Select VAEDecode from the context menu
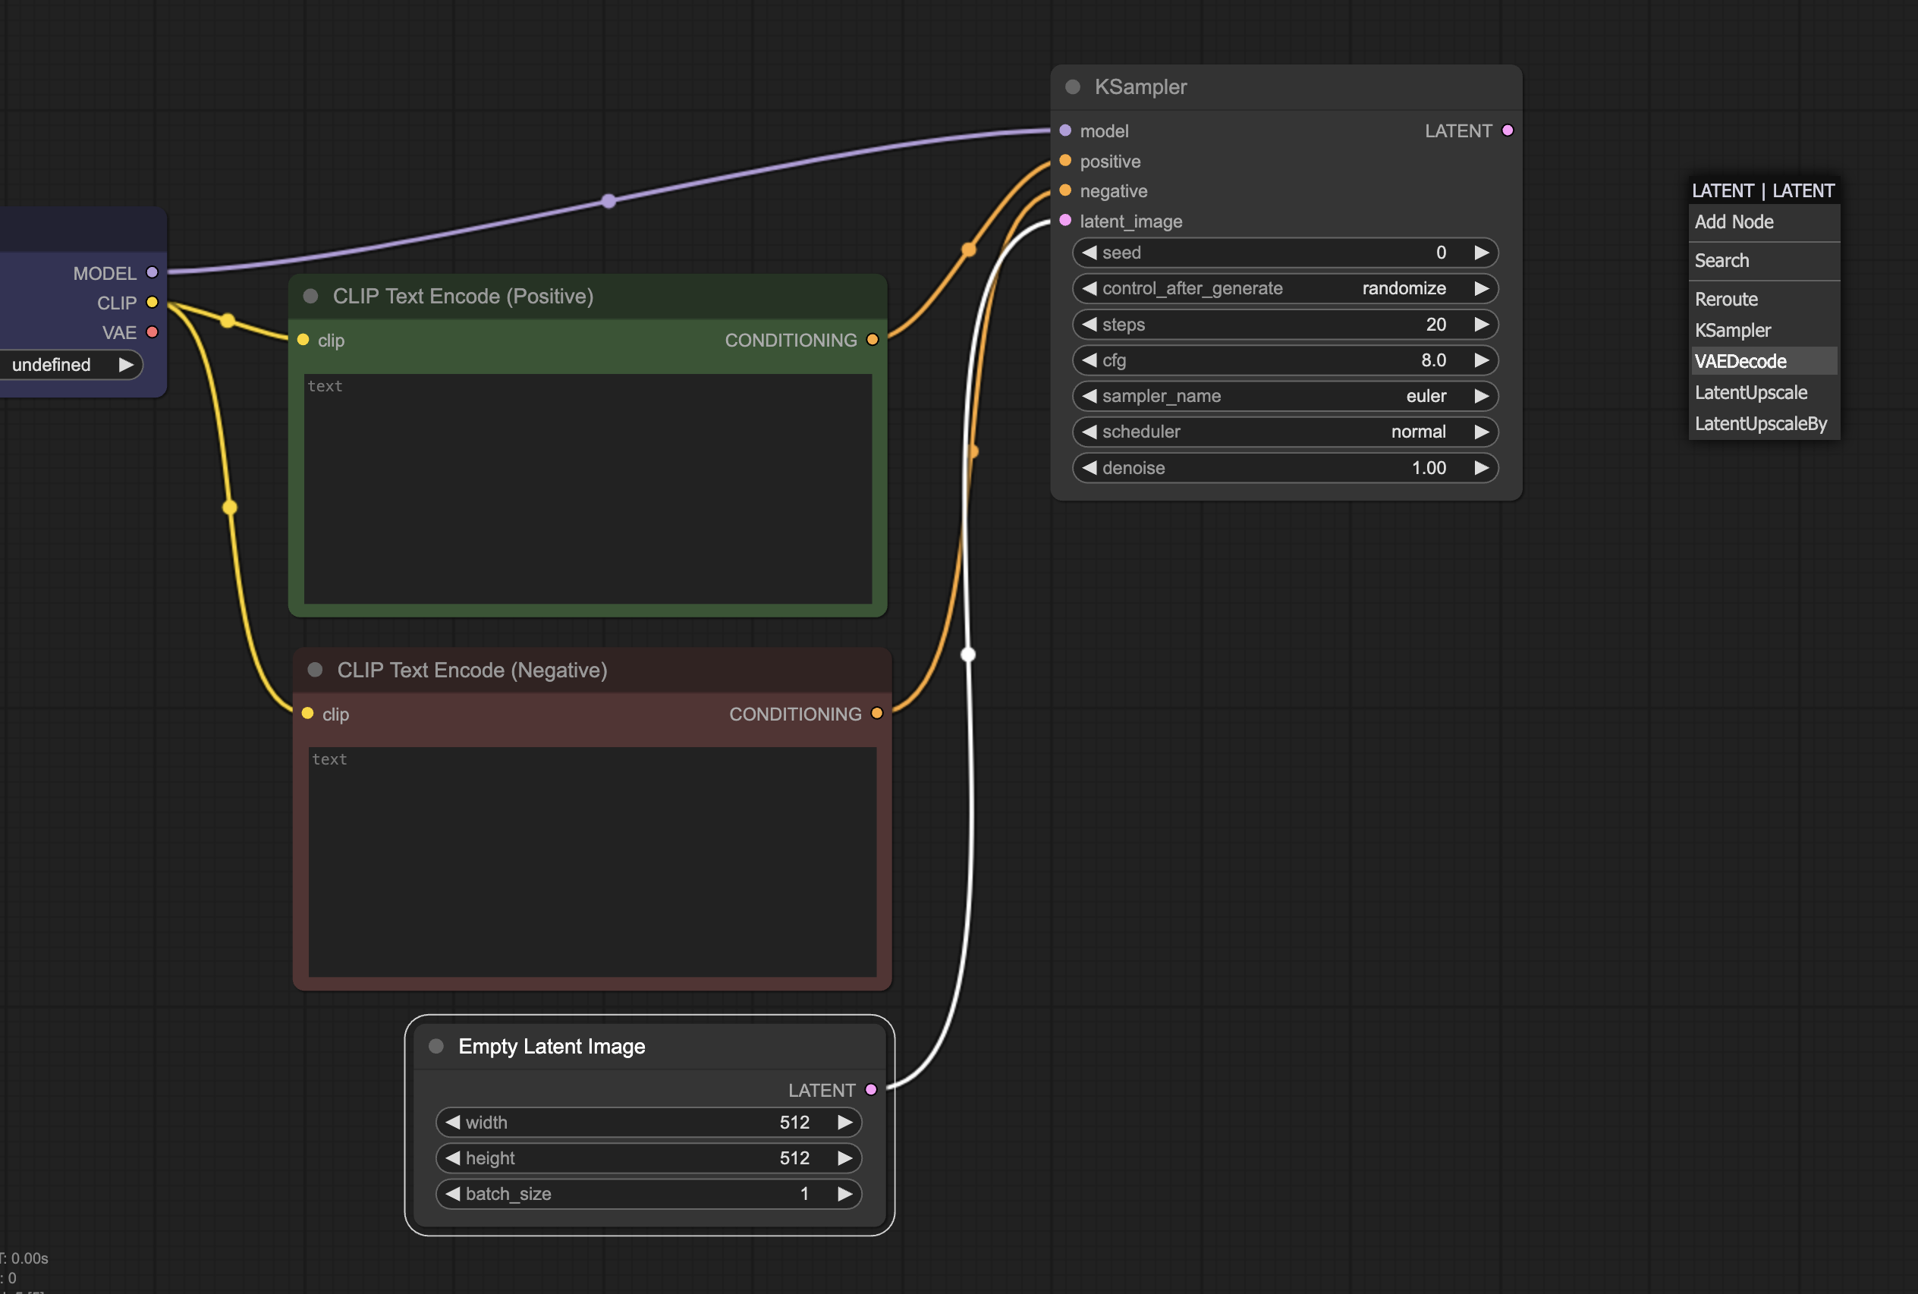The height and width of the screenshot is (1294, 1918). pos(1740,362)
